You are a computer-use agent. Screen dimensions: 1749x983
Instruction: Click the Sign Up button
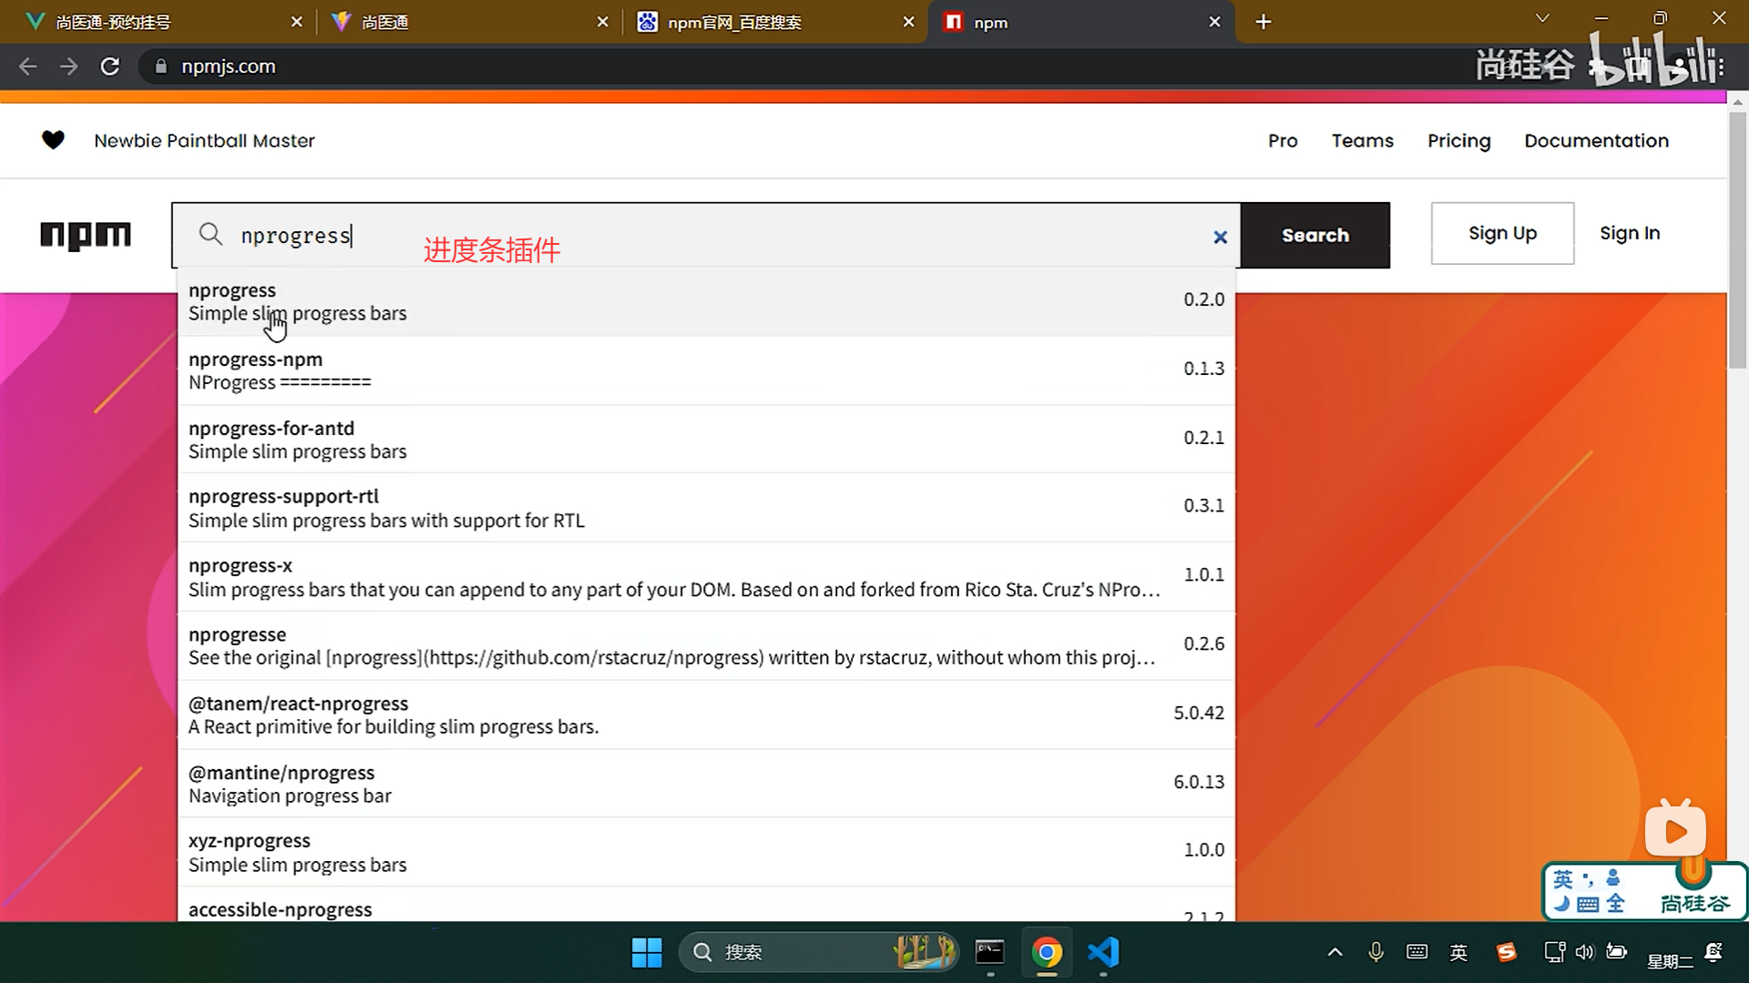[1502, 233]
